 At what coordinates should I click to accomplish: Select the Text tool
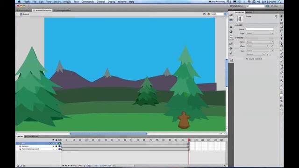(x=281, y=38)
